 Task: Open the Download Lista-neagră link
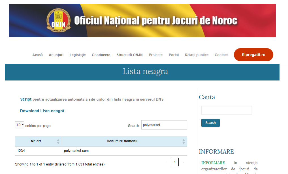pos(42,111)
